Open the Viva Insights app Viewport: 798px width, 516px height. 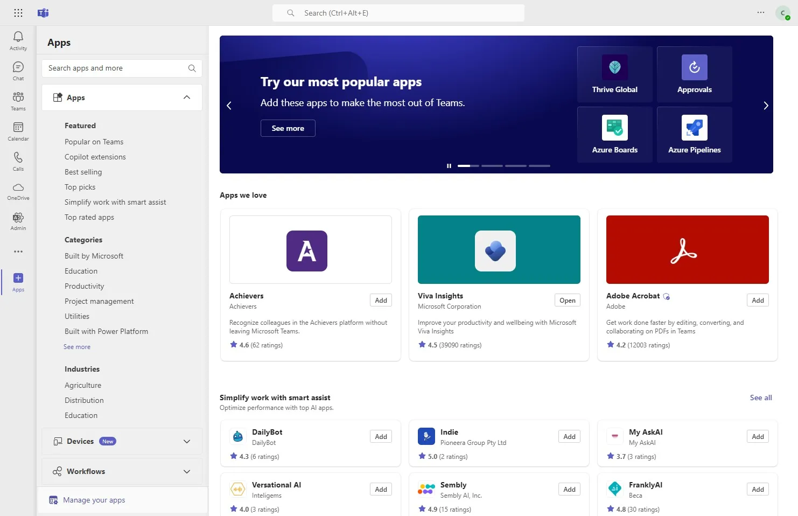click(568, 301)
